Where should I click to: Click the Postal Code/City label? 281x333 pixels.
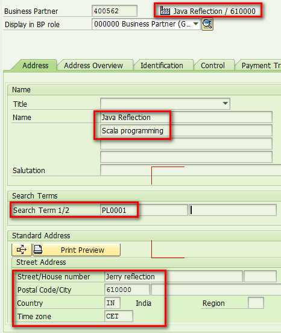44,290
